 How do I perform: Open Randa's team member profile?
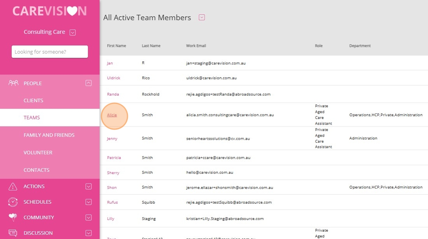(113, 94)
